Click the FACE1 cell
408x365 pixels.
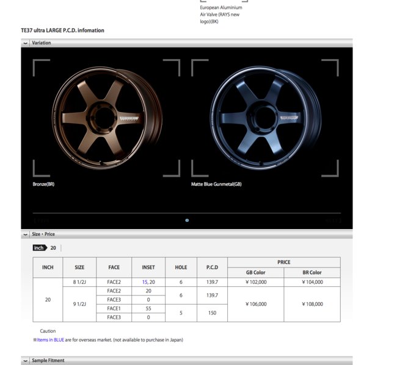[x=114, y=309]
